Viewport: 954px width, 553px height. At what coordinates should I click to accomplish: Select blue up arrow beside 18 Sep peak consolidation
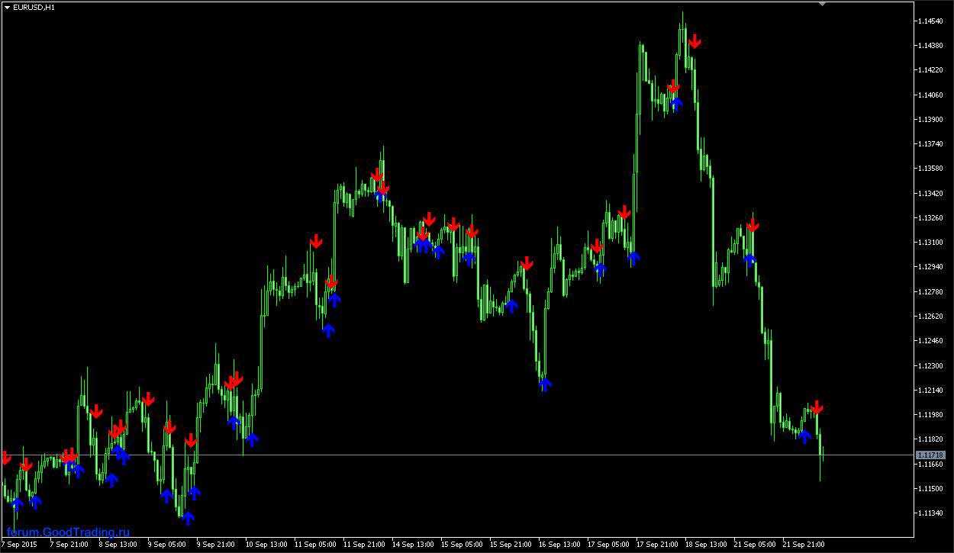pos(676,104)
